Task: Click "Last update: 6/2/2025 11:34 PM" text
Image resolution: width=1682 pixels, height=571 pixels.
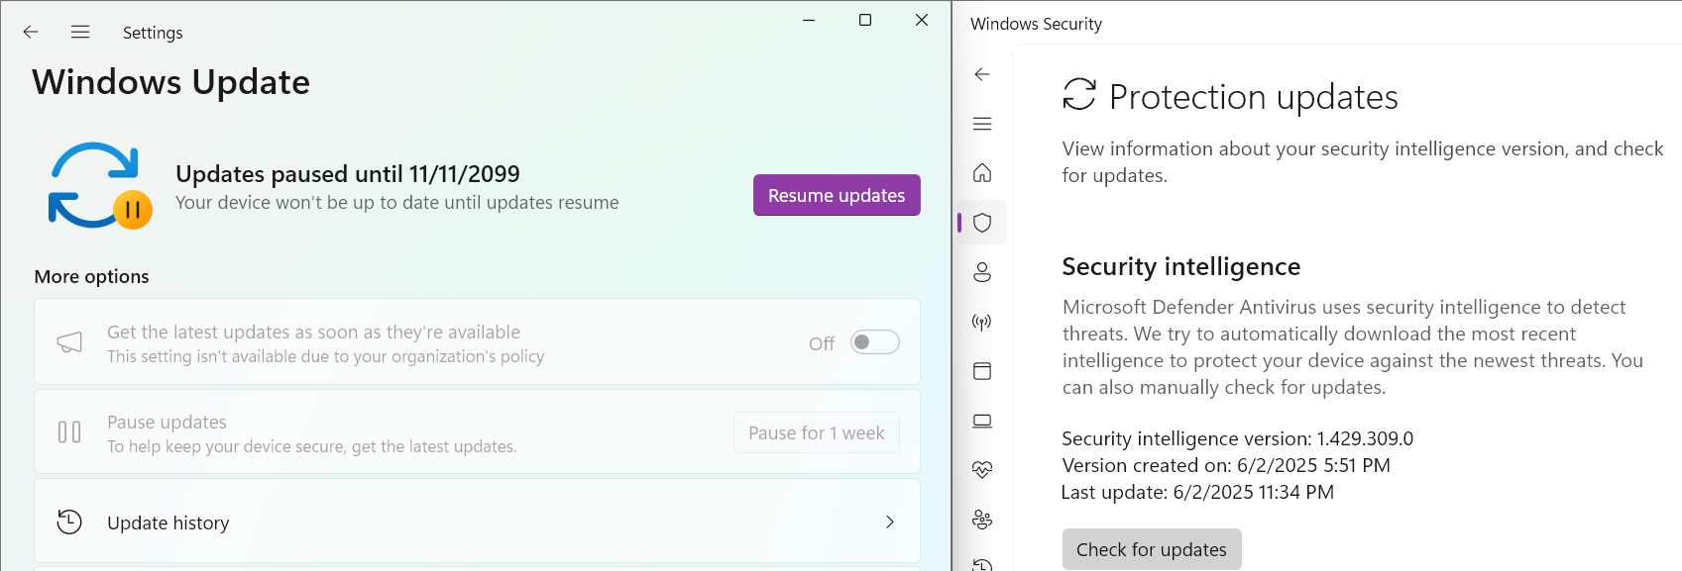Action: pos(1198,492)
